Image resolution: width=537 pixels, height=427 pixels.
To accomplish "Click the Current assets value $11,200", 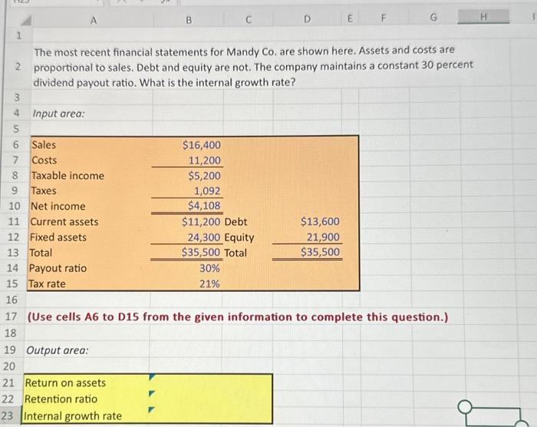I will click(x=201, y=222).
